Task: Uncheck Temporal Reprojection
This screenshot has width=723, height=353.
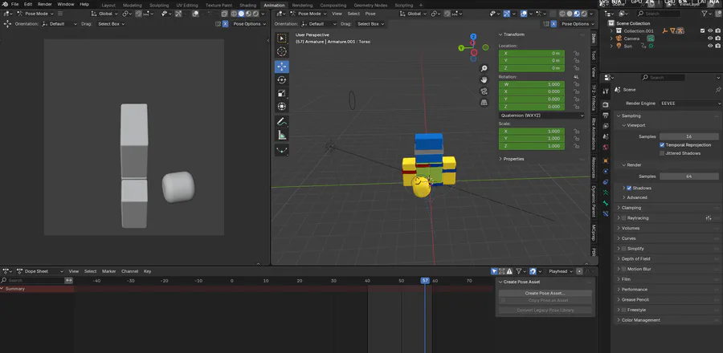Action: [x=662, y=145]
